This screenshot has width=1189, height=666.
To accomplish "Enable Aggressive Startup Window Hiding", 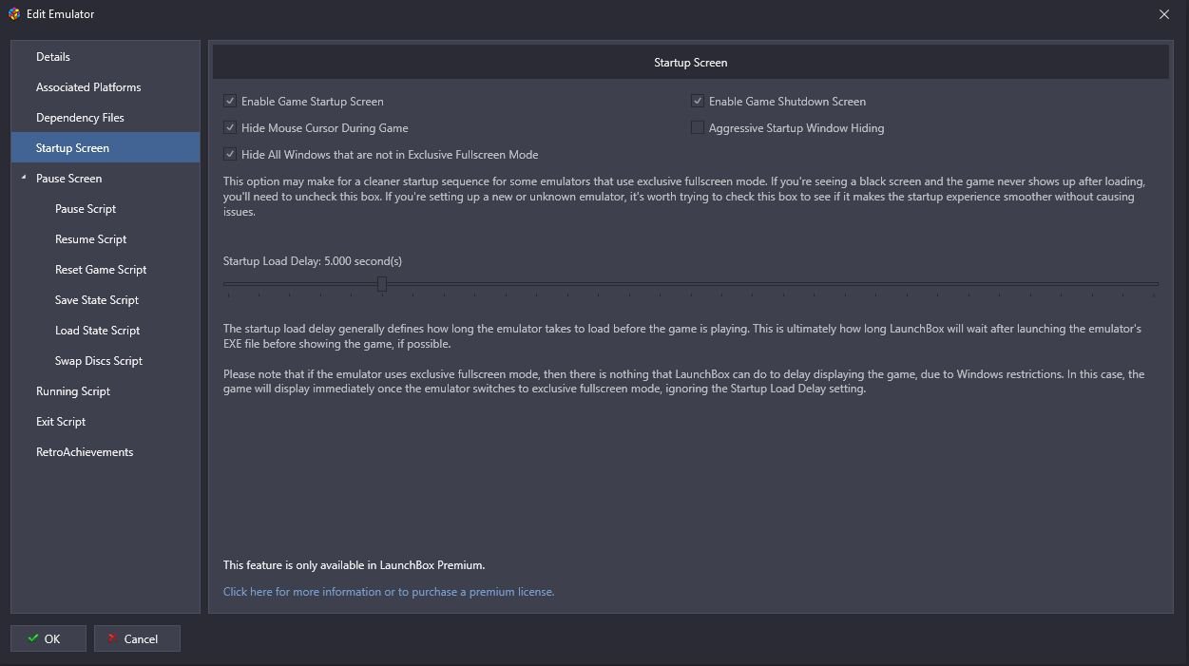I will (x=698, y=127).
